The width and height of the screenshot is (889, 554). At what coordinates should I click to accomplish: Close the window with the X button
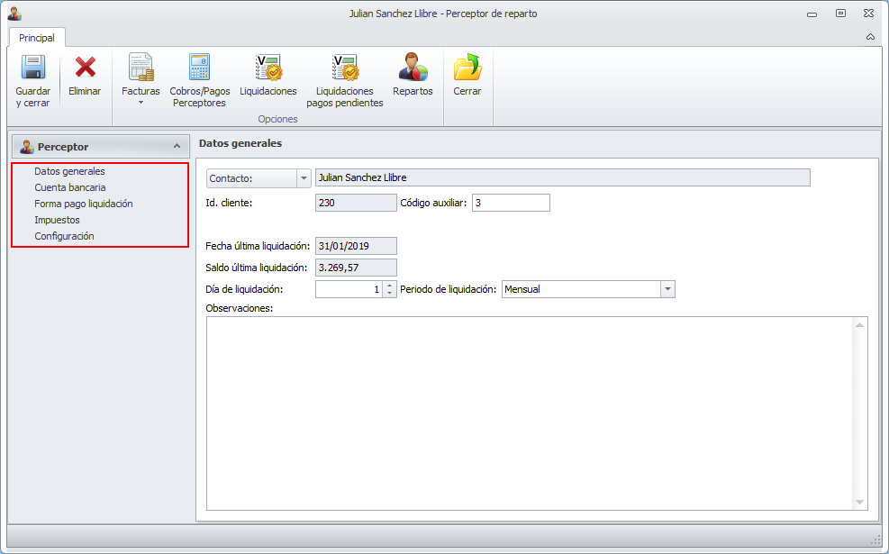click(868, 13)
